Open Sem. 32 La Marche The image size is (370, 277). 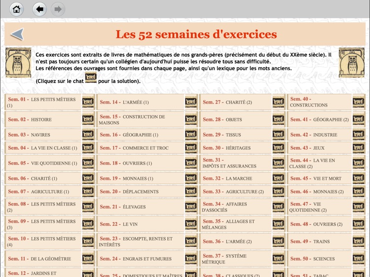(235, 178)
